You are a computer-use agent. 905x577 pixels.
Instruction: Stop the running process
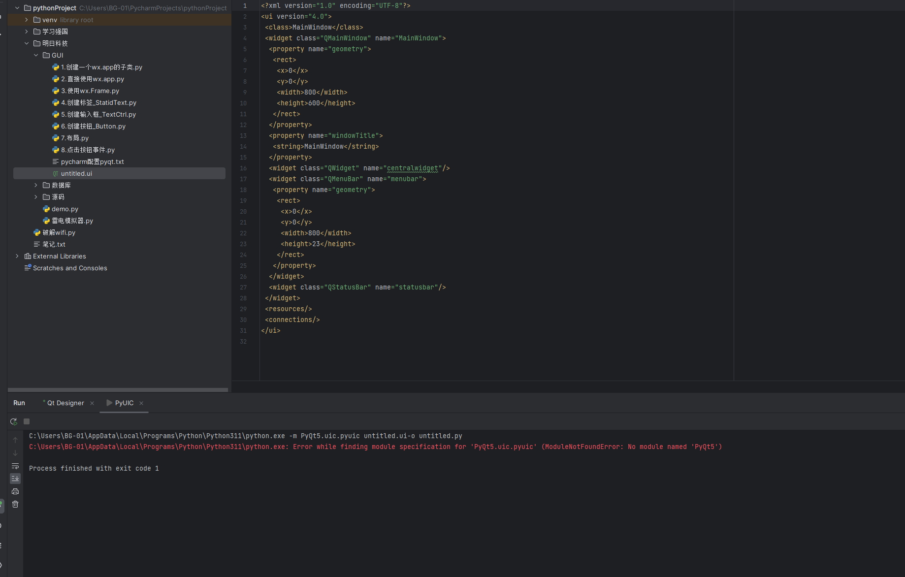27,421
